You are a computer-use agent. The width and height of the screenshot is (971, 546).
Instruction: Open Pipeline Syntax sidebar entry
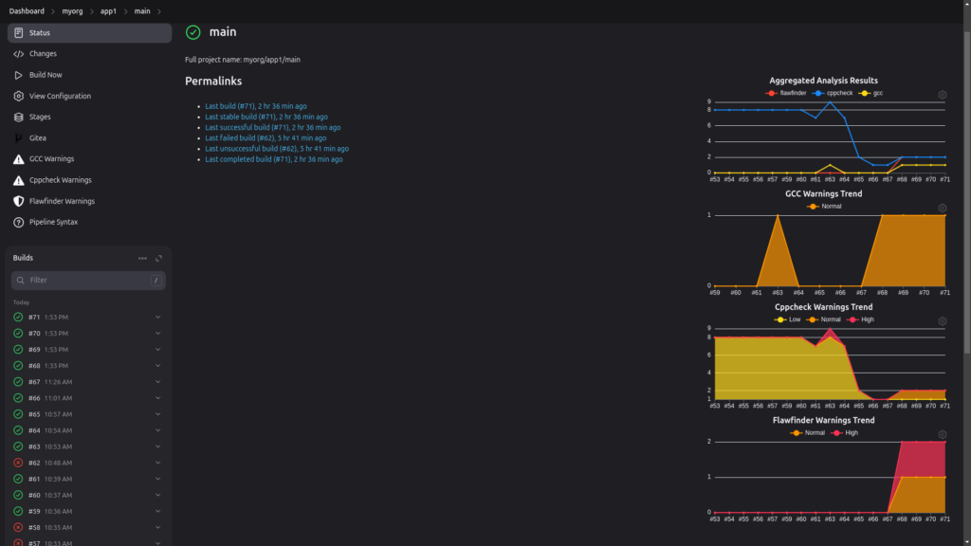89,222
